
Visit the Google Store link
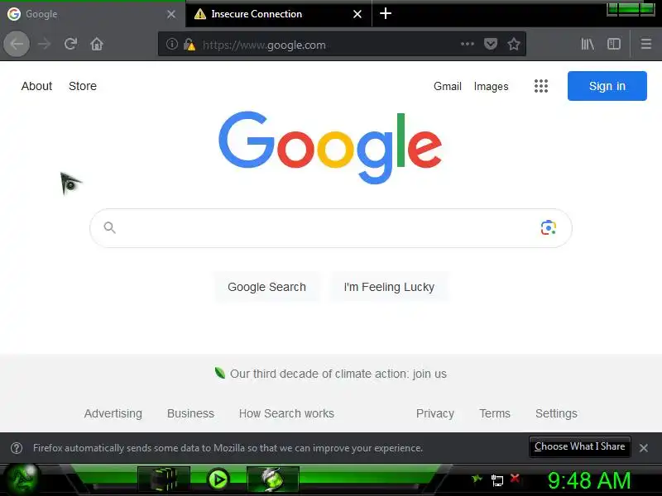coord(83,86)
